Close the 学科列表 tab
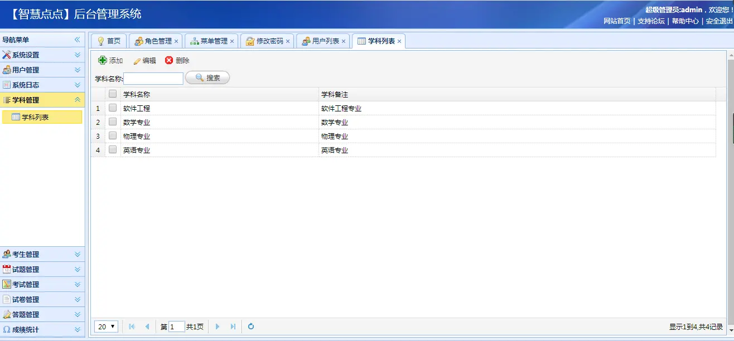Viewport: 734px width, 341px height. click(399, 41)
